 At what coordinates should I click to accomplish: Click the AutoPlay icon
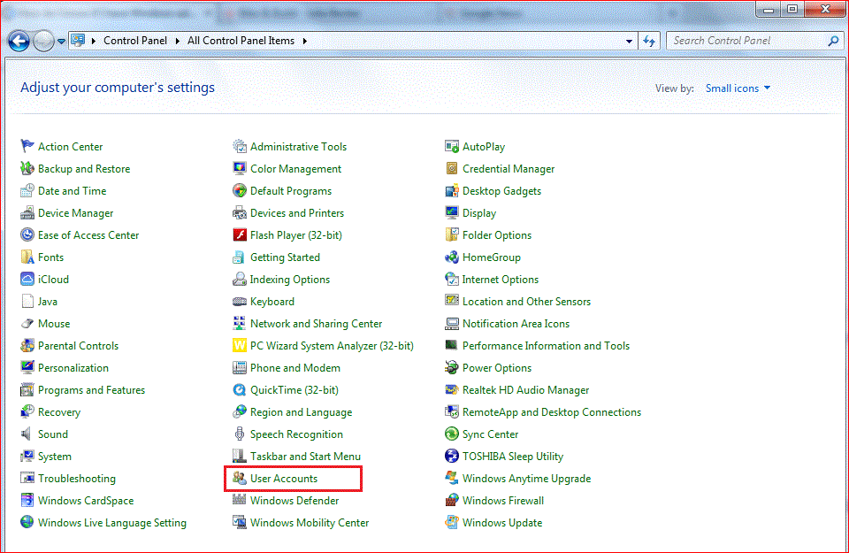point(452,146)
